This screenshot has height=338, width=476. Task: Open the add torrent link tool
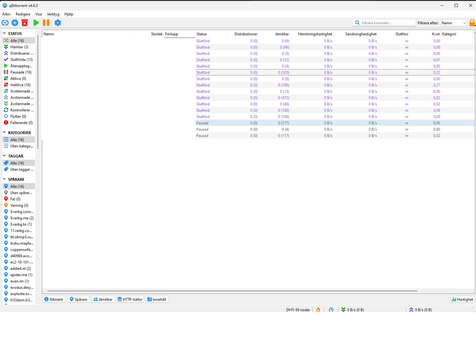(5, 22)
